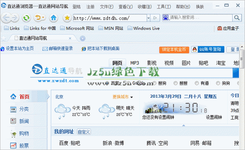245x150 pixels.
Task: Open MSN 网站 bookmarks folder
Action: pos(111,28)
